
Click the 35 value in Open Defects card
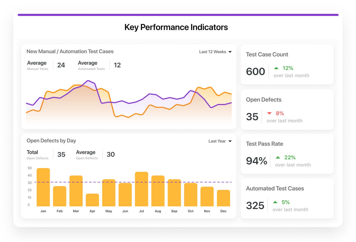tap(252, 117)
